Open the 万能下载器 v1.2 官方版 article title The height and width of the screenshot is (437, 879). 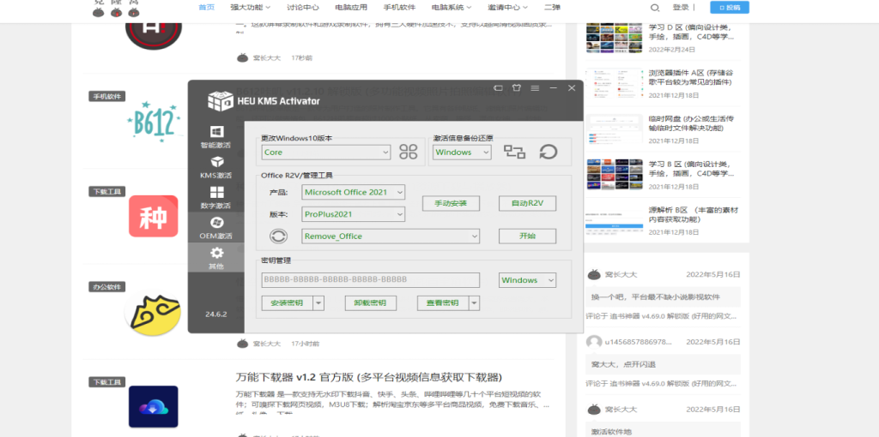click(369, 376)
